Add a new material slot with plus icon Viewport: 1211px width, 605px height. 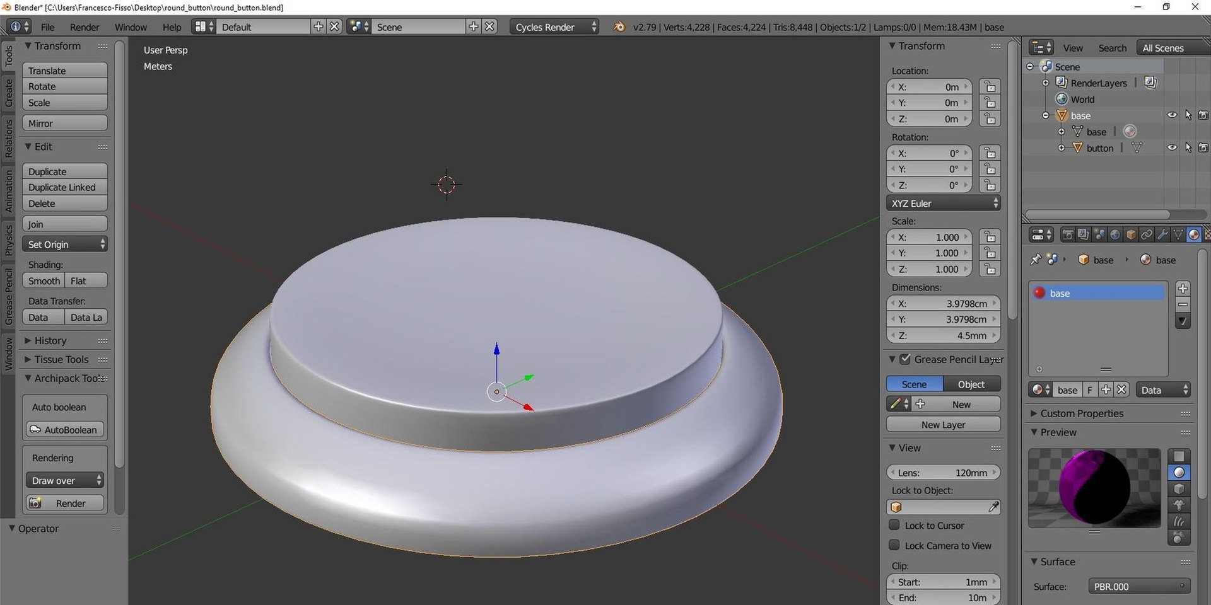(1183, 289)
